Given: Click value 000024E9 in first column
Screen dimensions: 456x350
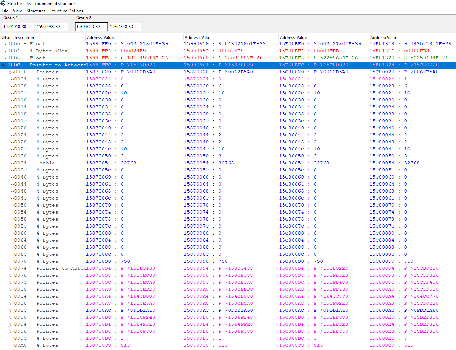Looking at the screenshot, I should (x=133, y=51).
